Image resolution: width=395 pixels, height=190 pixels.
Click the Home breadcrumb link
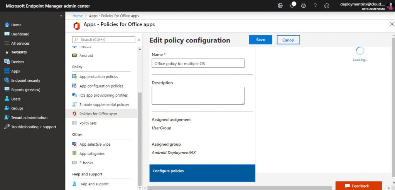(78, 16)
